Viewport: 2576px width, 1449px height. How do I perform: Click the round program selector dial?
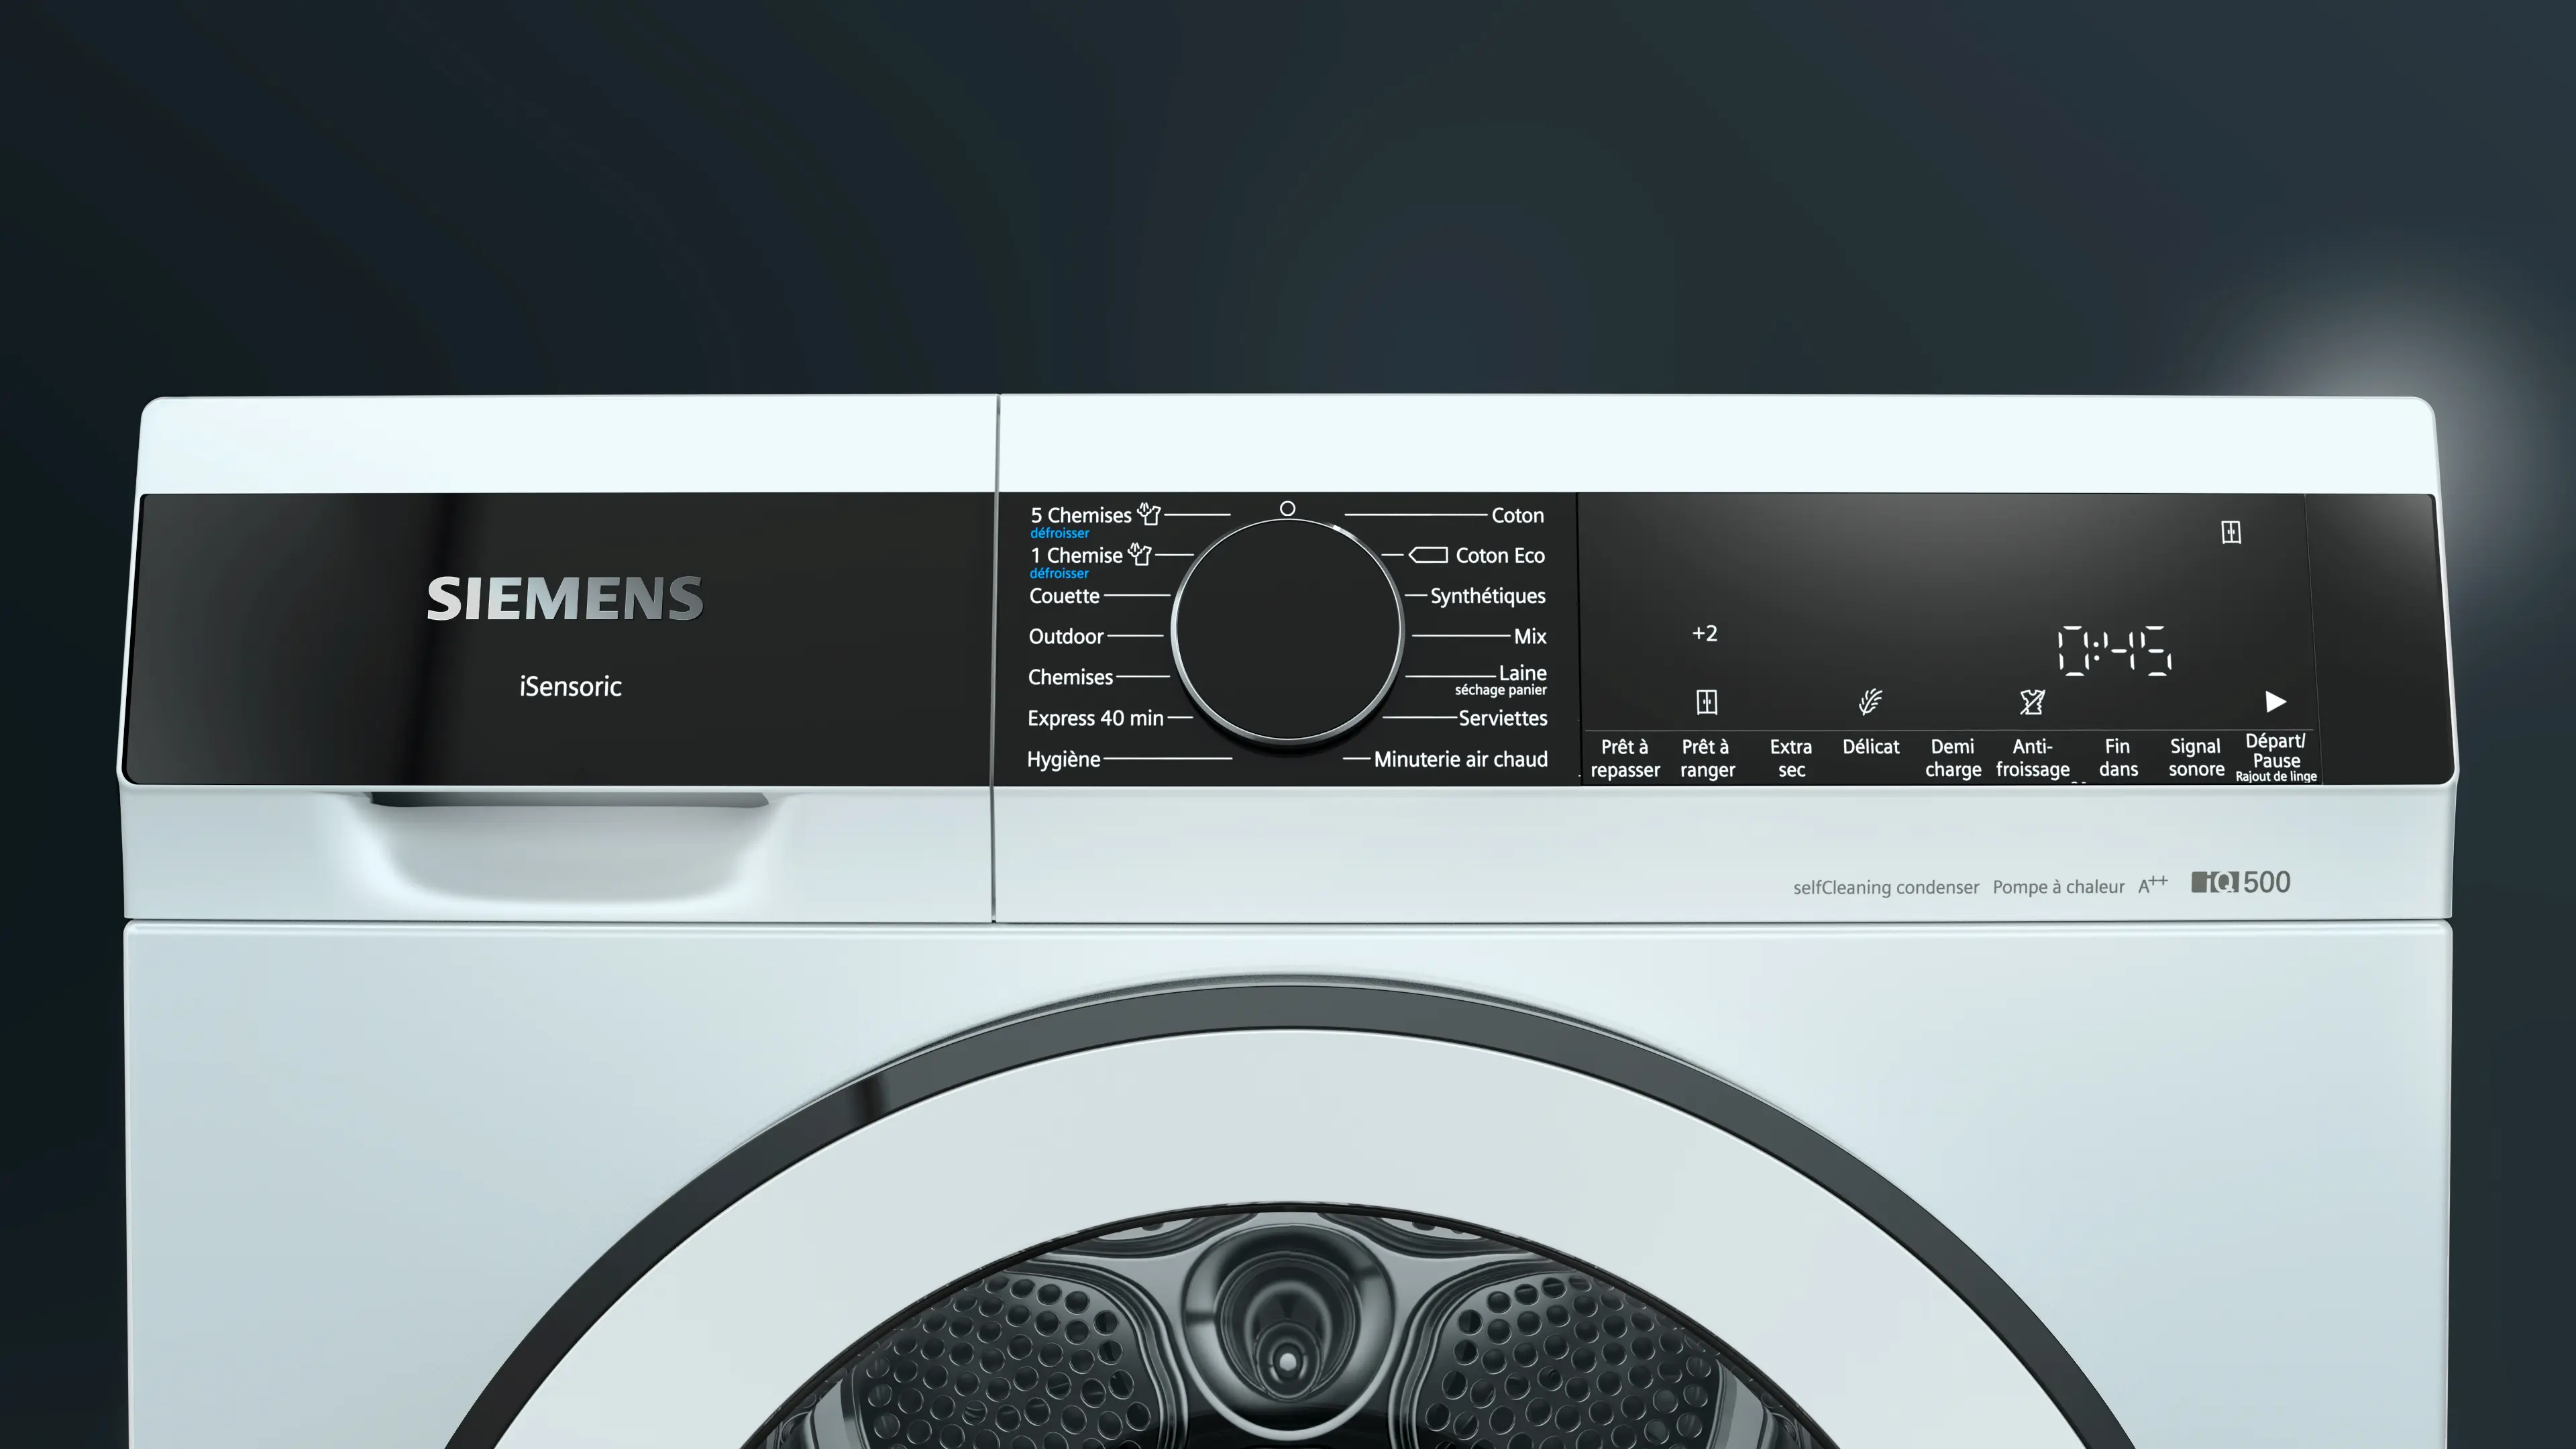1287,630
